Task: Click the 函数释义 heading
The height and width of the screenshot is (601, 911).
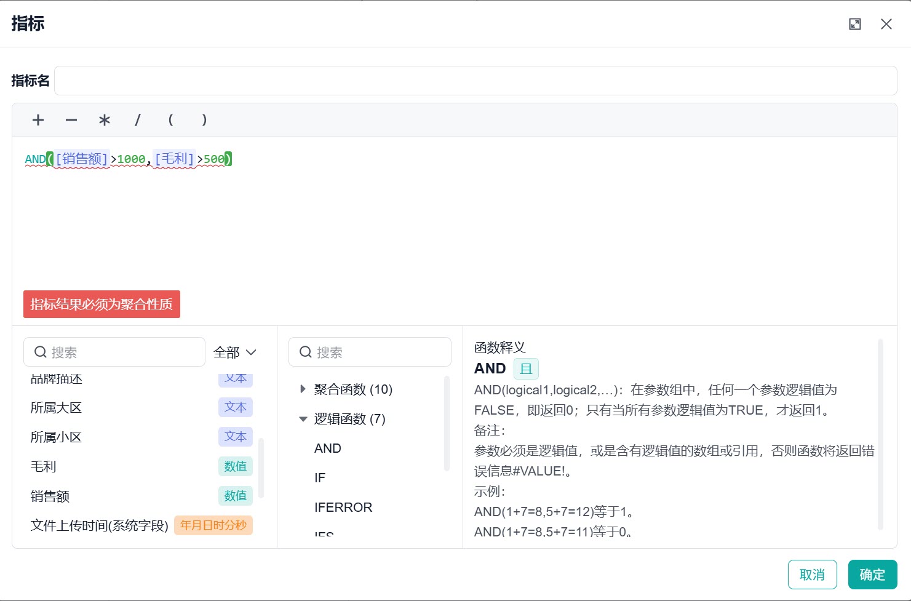Action: pyautogui.click(x=500, y=348)
